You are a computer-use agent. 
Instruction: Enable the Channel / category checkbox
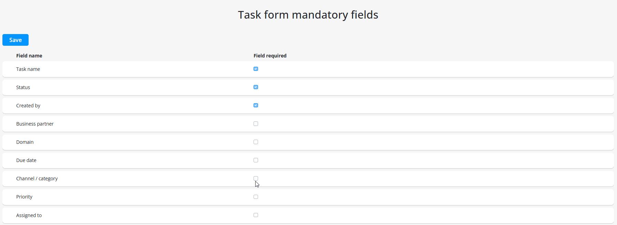256,178
